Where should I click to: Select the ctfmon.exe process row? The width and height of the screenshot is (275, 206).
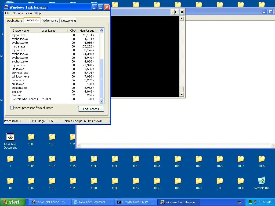[55, 88]
